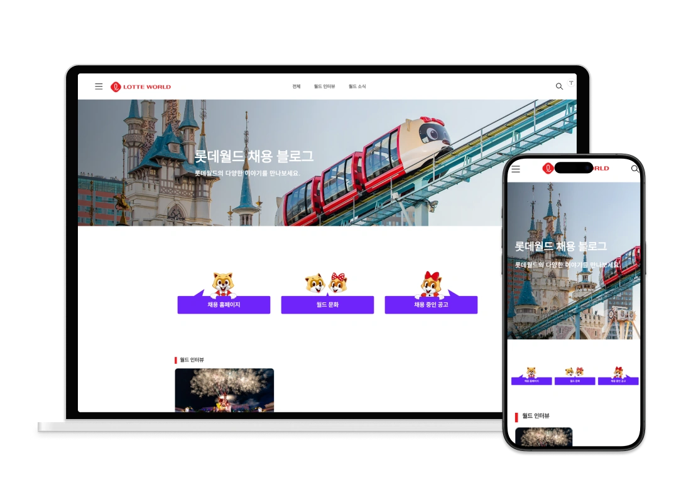Open the fireworks post thumbnail on laptop
This screenshot has width=691, height=478.
point(224,390)
